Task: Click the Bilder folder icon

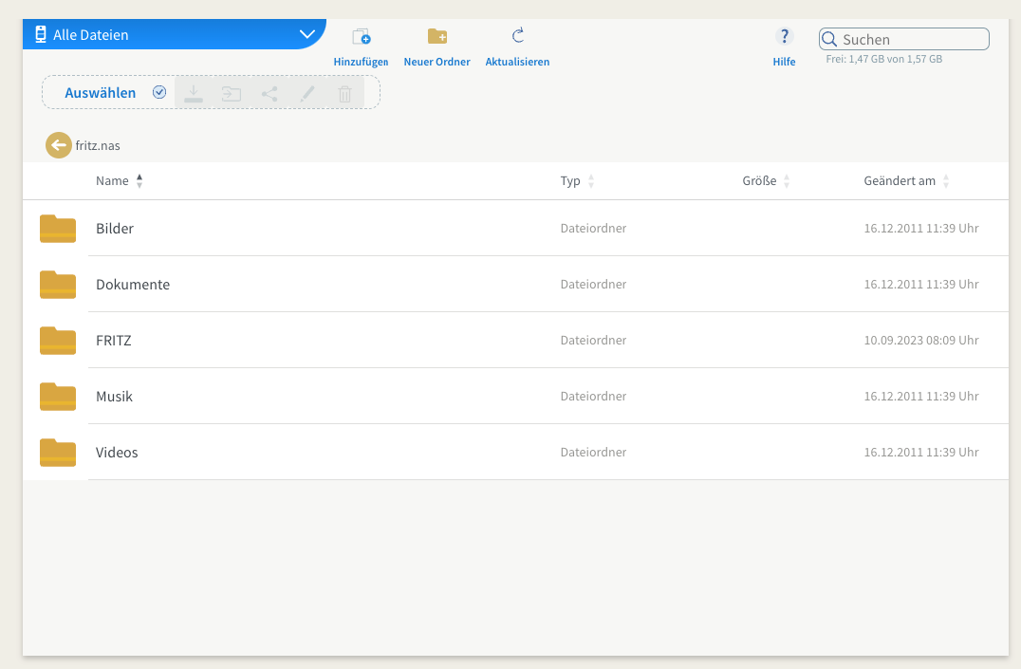Action: tap(58, 229)
